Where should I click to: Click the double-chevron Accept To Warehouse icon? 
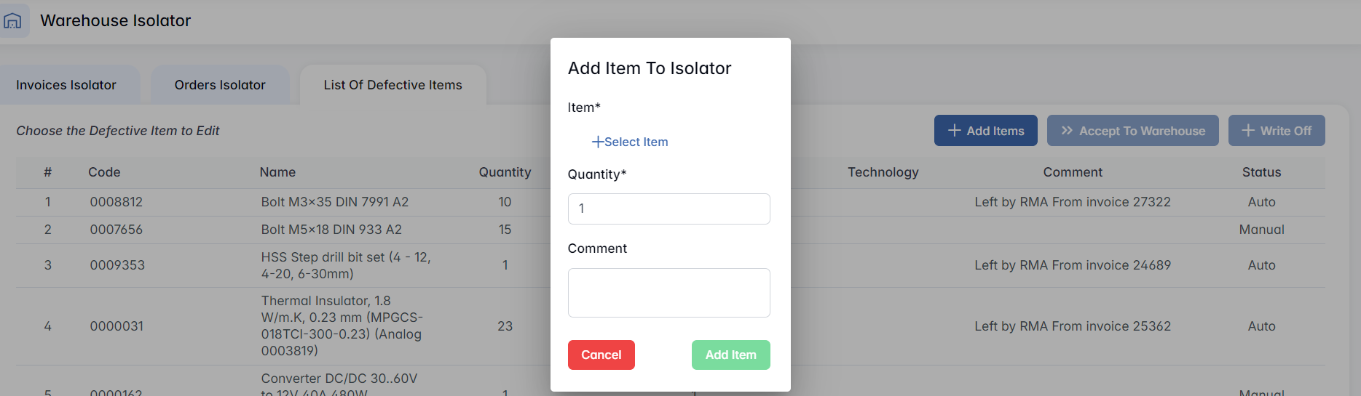click(x=1067, y=131)
